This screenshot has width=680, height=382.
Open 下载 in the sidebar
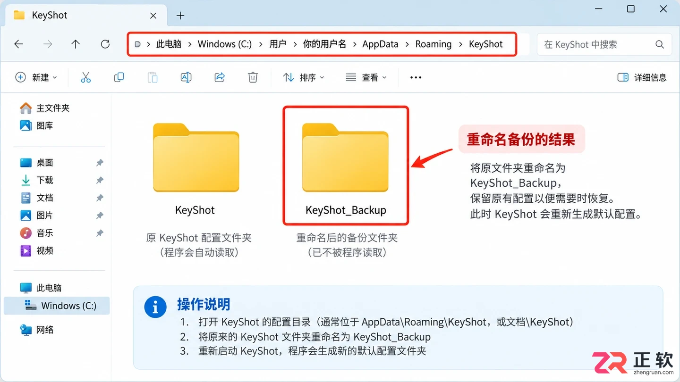click(x=36, y=180)
